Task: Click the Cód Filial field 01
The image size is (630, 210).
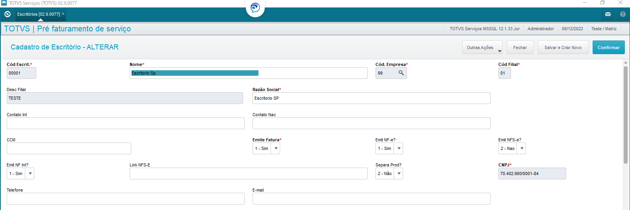Action: point(505,73)
